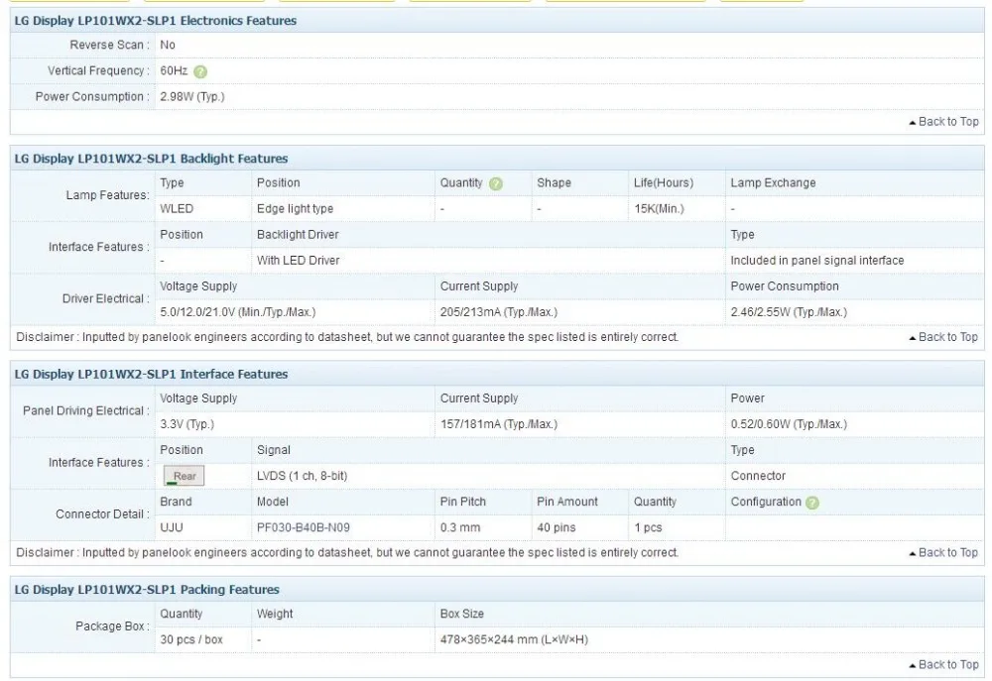992x681 pixels.
Task: Click Back to Top in Interface Features
Action: pyautogui.click(x=943, y=553)
